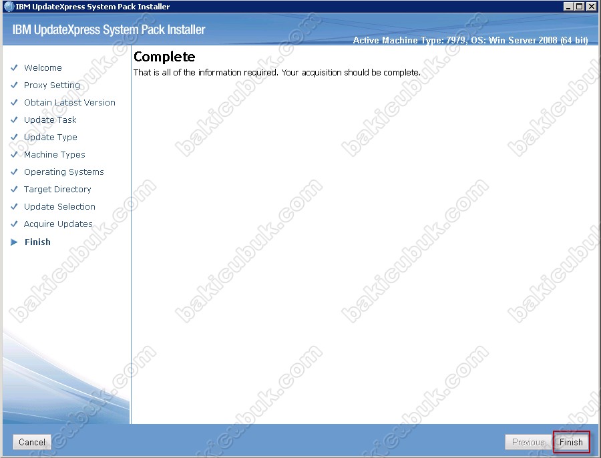This screenshot has width=601, height=458.
Task: Click the checkmark icon beside Update Task
Action: tap(14, 120)
